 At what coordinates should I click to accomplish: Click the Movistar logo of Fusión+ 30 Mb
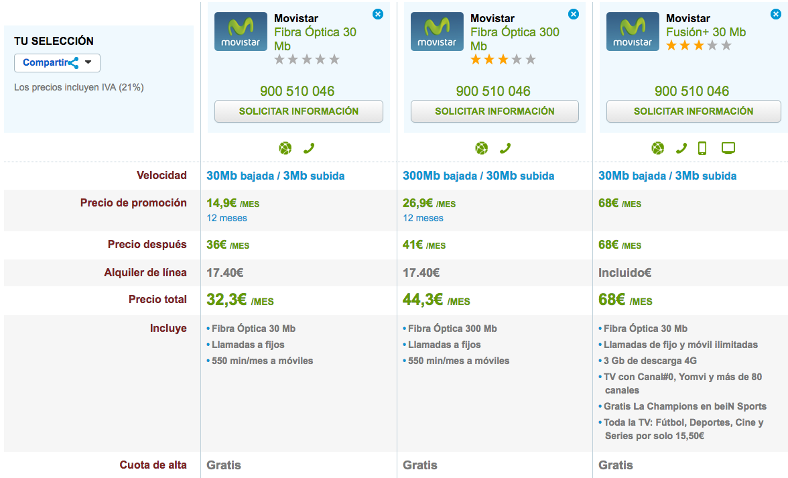(633, 31)
